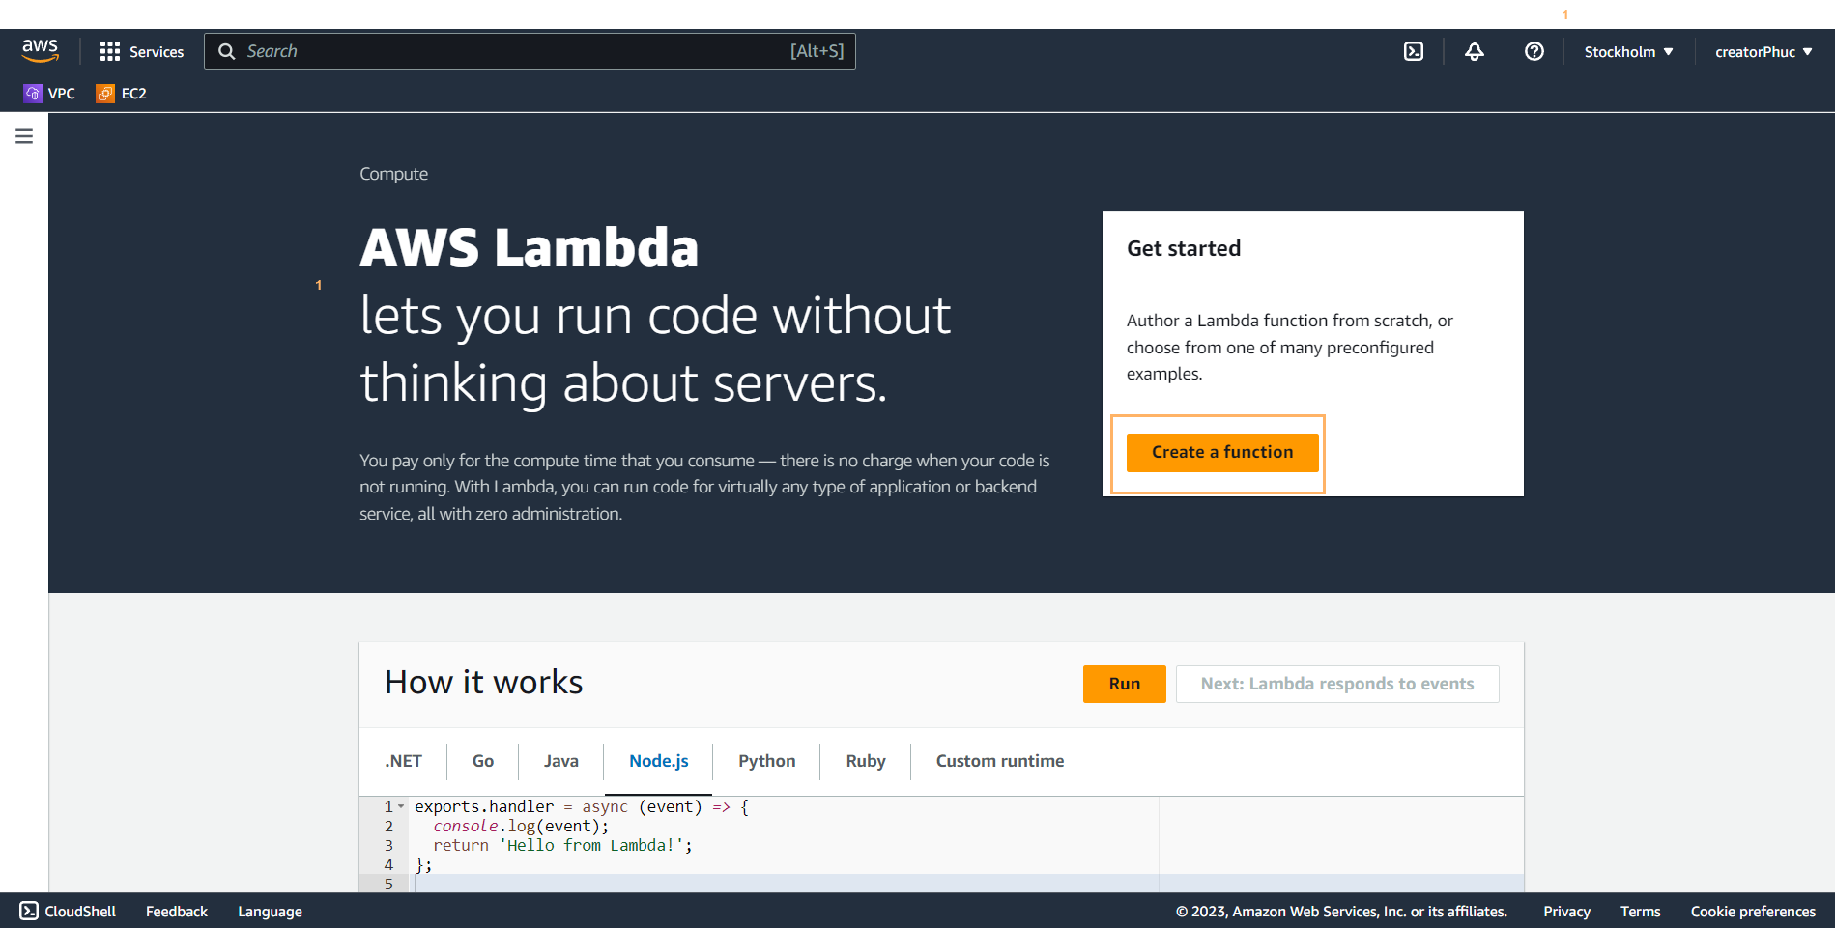The width and height of the screenshot is (1835, 928).
Task: Focus the top Search input field
Action: tap(530, 51)
